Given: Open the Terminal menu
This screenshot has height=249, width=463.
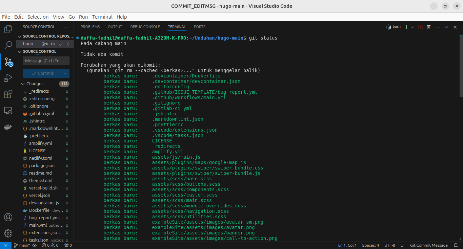Looking at the screenshot, I should (102, 17).
